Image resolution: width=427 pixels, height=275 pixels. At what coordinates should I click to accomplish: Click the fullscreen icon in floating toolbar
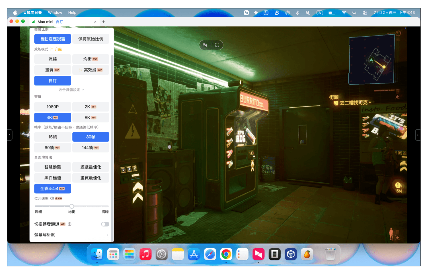click(x=217, y=45)
